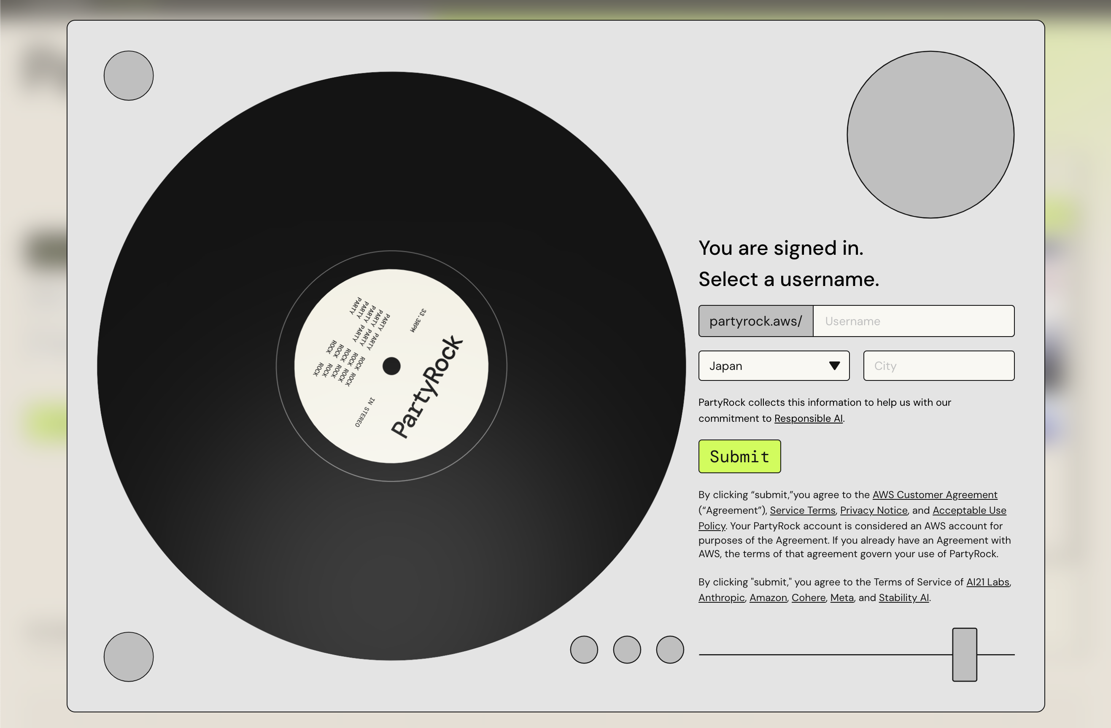Open the Meta terms link
The width and height of the screenshot is (1111, 728).
click(x=841, y=598)
